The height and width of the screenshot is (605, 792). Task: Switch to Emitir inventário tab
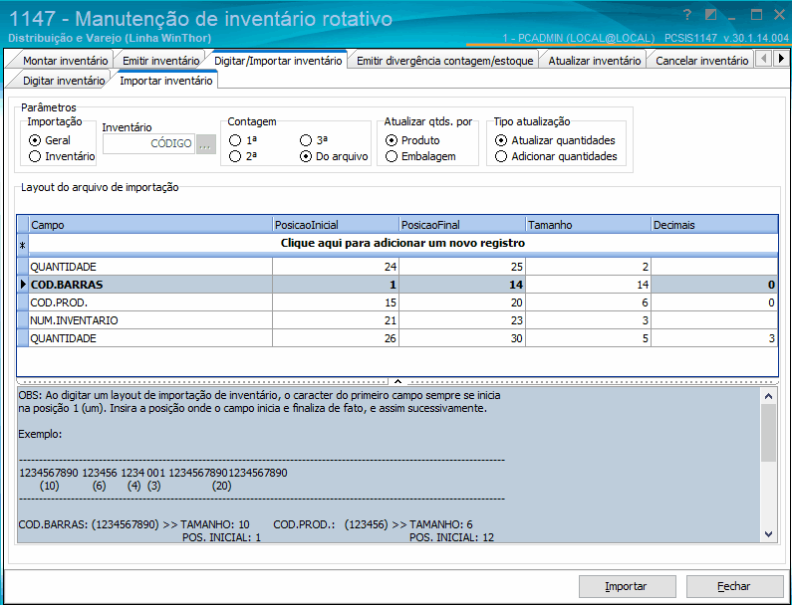[x=161, y=61]
